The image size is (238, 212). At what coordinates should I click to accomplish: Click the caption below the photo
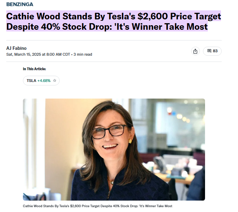coord(97,206)
